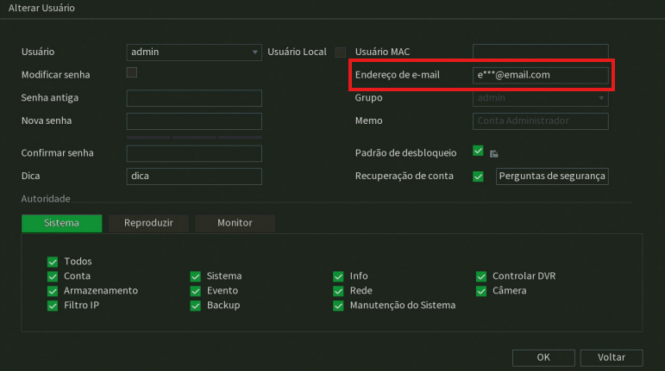Uncheck the Armazenamento permission checkbox
The width and height of the screenshot is (665, 371).
coord(53,291)
